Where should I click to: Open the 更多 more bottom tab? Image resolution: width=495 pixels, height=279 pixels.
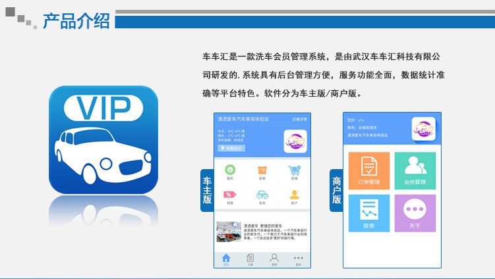coord(299,259)
